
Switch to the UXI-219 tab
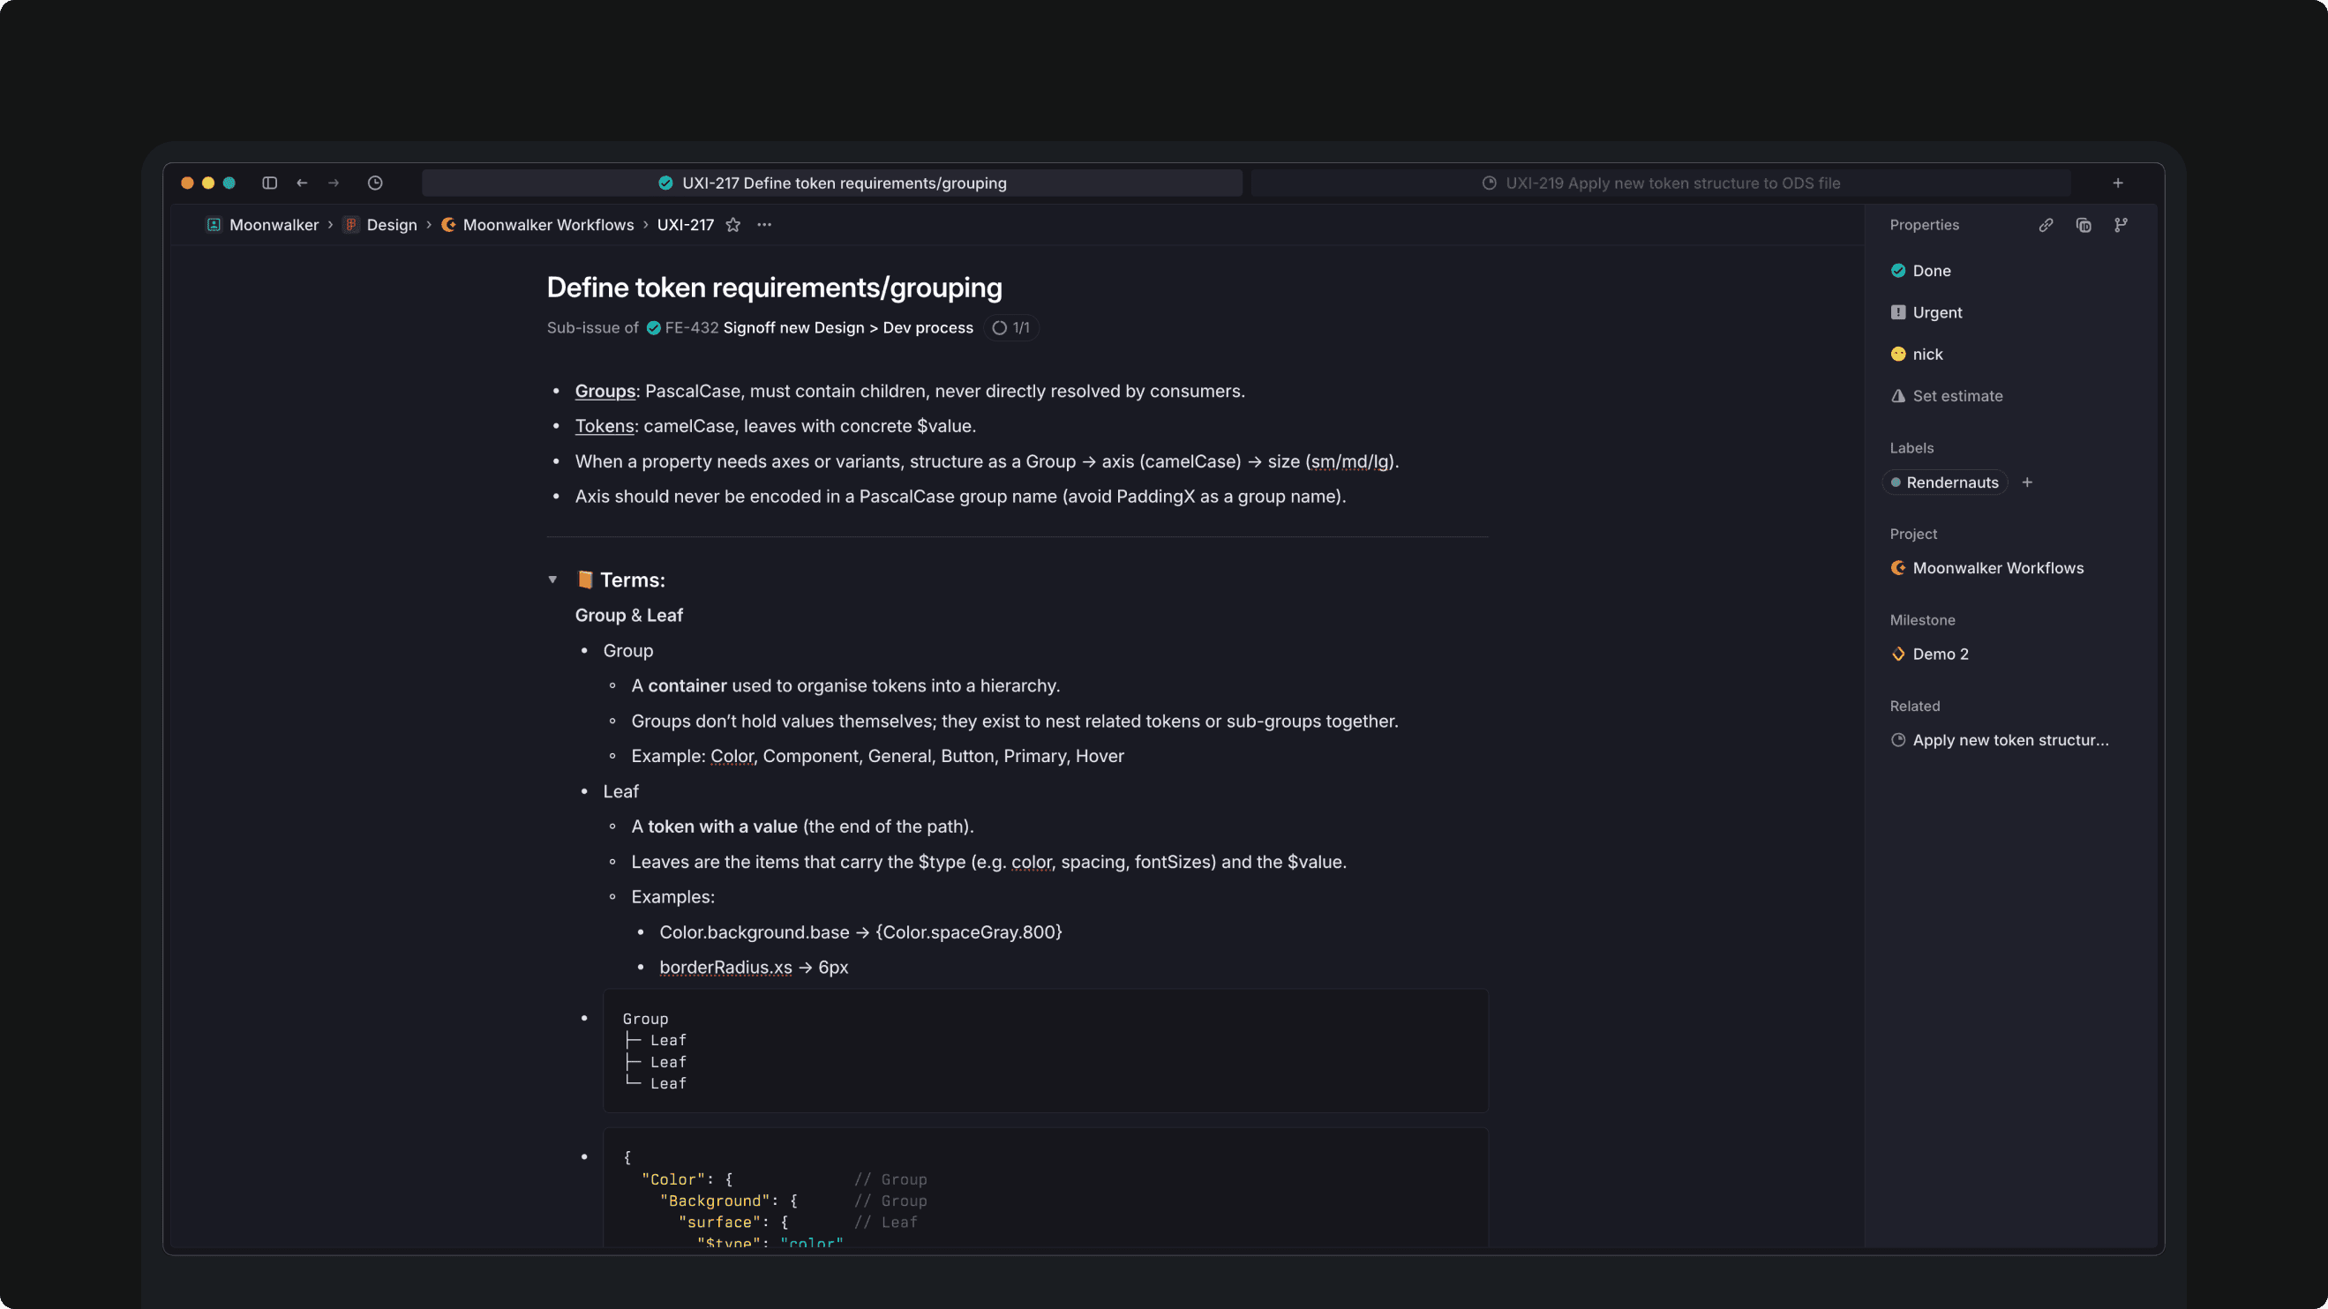point(1661,183)
